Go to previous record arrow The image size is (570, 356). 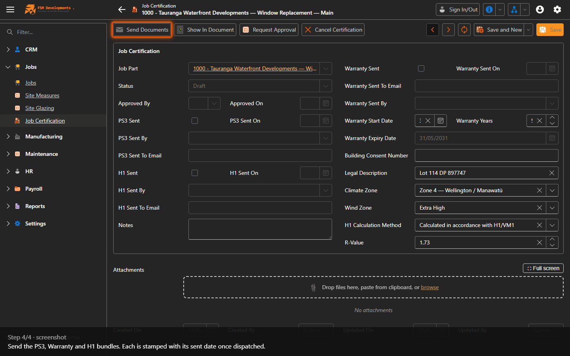pyautogui.click(x=433, y=30)
